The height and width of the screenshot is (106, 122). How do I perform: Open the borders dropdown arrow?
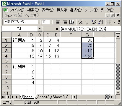pyautogui.click(x=114, y=22)
